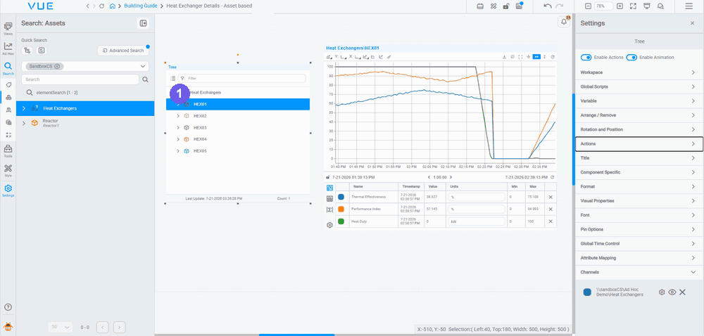Click the fit to screen icon
The height and width of the screenshot is (336, 704).
pos(633,6)
